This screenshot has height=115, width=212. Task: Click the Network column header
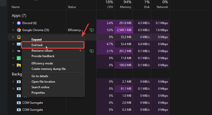[x=162, y=7]
